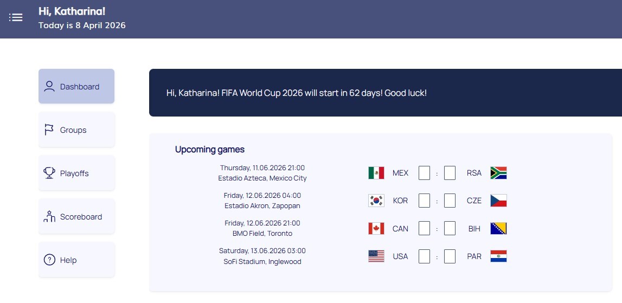Open the Playoffs section
Screen dimensions: 622x303
coord(76,173)
